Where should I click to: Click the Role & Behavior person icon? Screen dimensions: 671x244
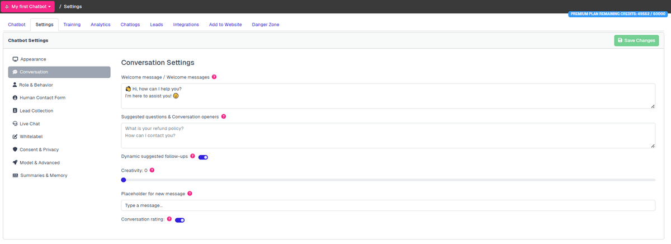click(x=15, y=85)
